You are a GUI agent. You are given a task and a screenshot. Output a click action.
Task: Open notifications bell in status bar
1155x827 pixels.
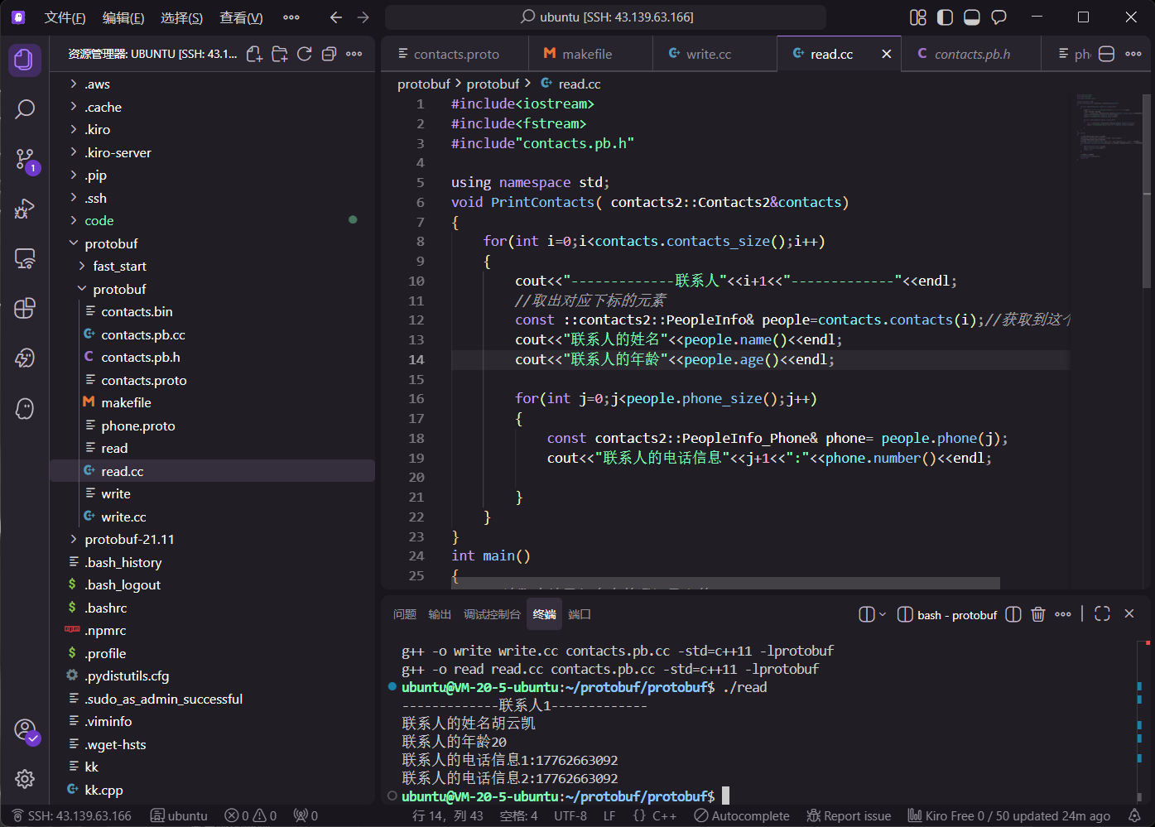[1134, 816]
